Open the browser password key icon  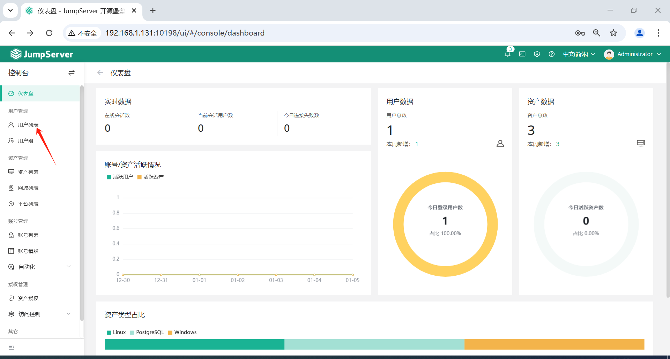580,33
